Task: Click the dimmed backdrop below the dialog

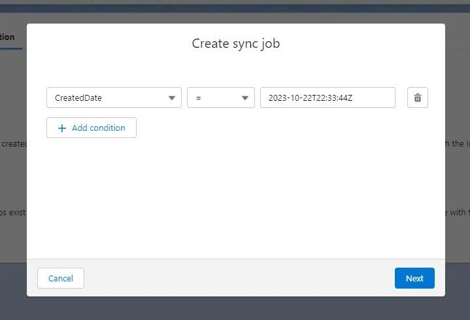Action: pos(235,308)
